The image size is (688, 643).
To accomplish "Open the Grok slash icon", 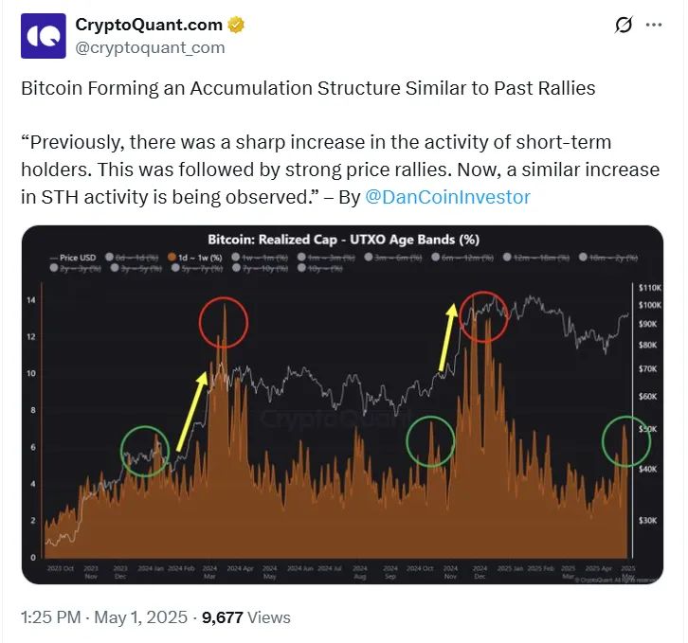I will [x=623, y=26].
